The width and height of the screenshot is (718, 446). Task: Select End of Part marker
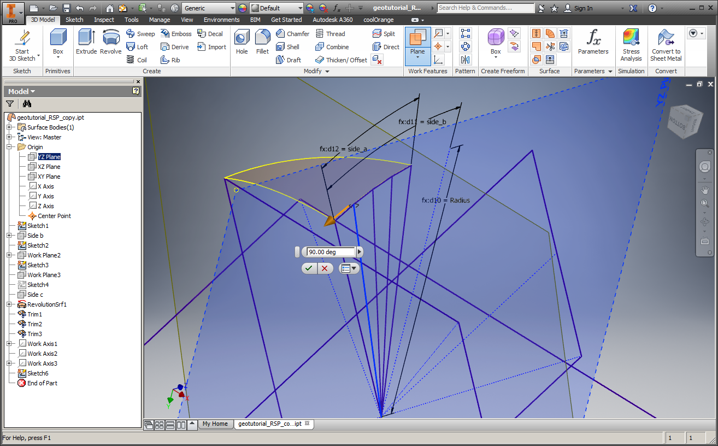(x=42, y=383)
